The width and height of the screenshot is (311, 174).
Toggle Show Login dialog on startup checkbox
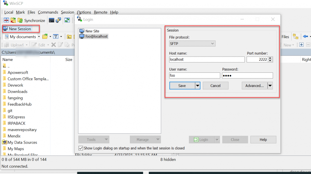pos(81,148)
